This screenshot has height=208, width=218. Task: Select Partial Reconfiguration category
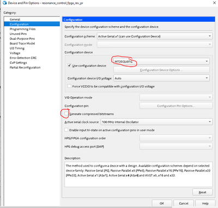(25, 68)
